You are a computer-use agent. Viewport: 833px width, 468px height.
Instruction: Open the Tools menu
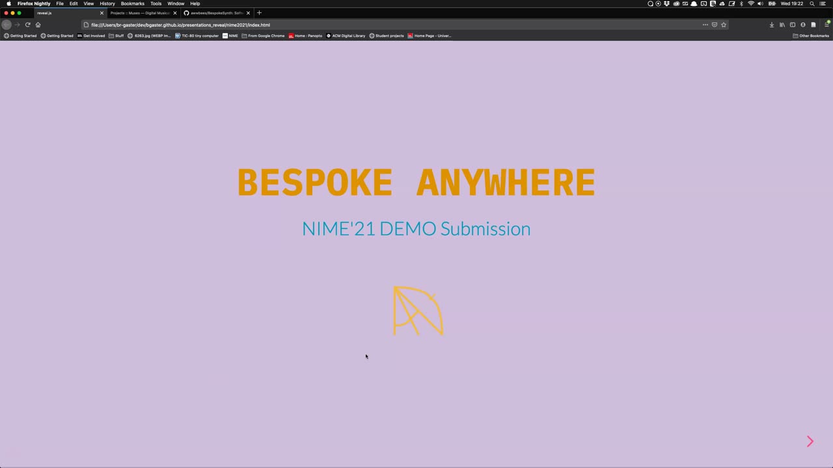(156, 4)
